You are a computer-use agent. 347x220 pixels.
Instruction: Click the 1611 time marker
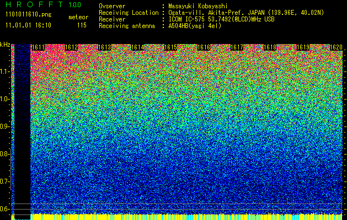tap(38, 47)
